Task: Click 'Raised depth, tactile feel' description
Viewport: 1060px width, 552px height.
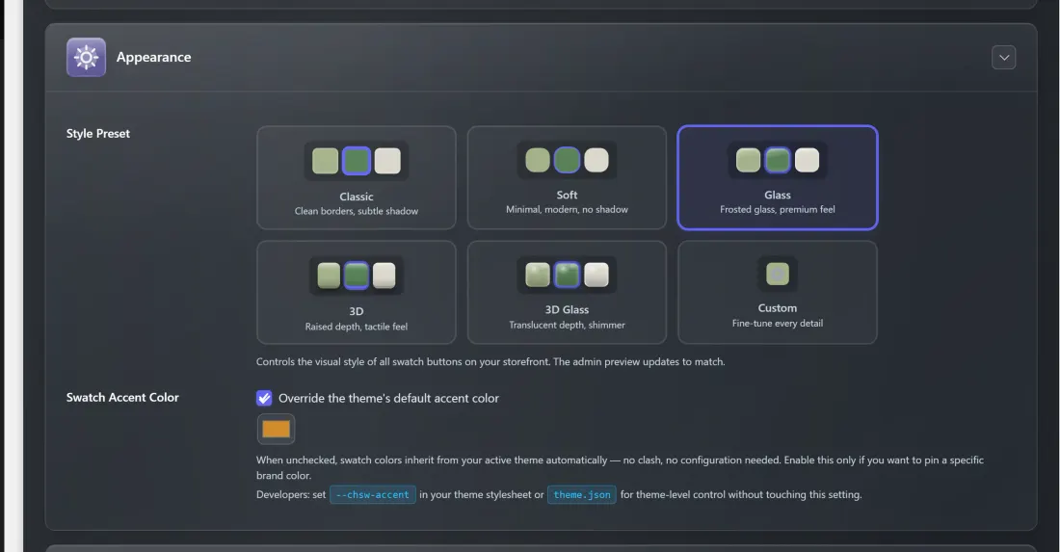Action: 357,327
